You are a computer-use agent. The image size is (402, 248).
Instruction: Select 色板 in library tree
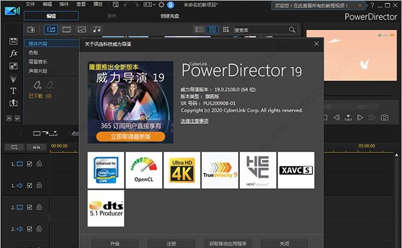click(x=33, y=52)
